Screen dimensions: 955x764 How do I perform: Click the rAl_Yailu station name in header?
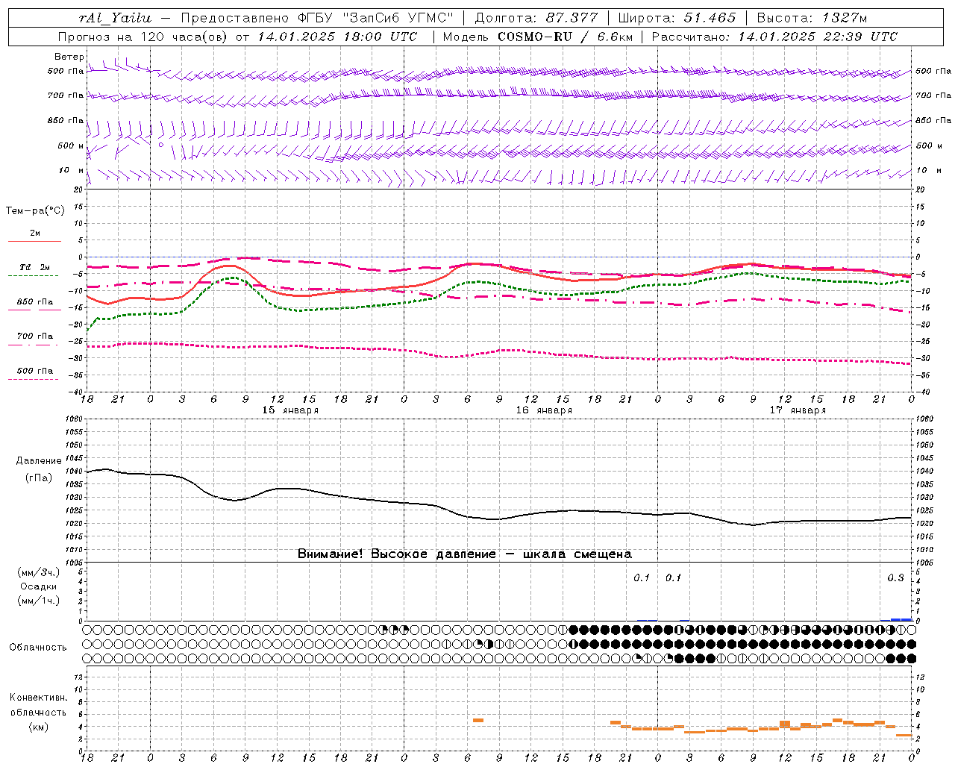coord(115,18)
